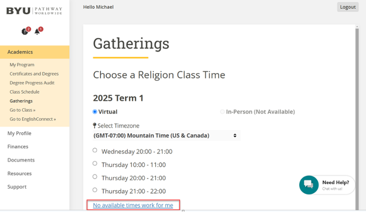Screen dimensions: 366x212
Task: Choose Wednesday 20:00 - 21:00 class time
Action: [x=95, y=151]
